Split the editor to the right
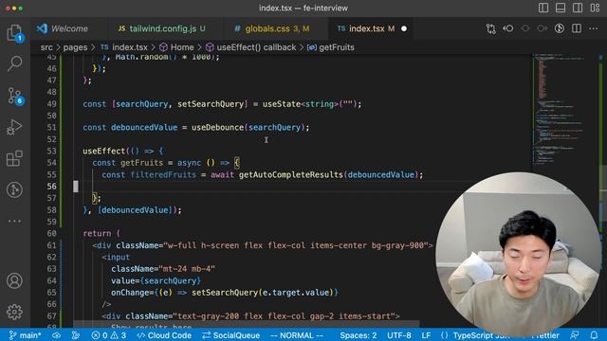Screen dimensions: 607x341 point(577,28)
